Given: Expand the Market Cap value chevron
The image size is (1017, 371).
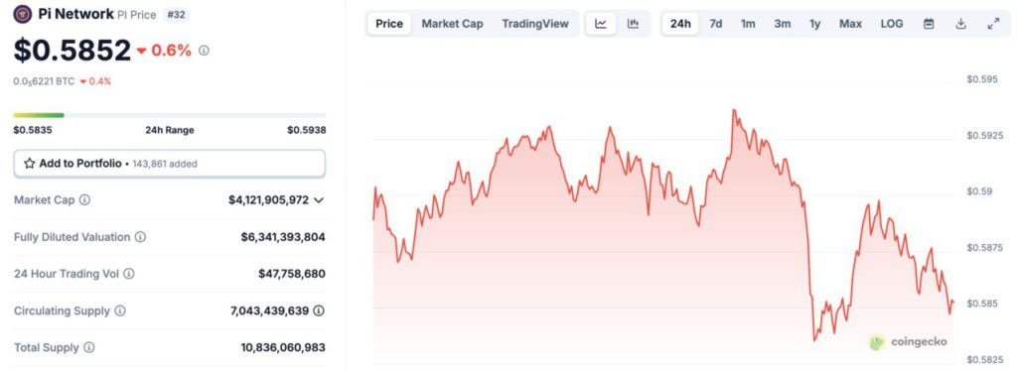Looking at the screenshot, I should tap(319, 200).
